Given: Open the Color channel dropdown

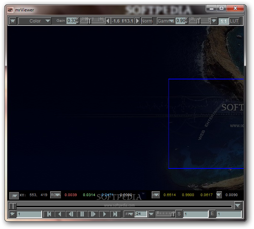Looking at the screenshot, I should pyautogui.click(x=35, y=21).
